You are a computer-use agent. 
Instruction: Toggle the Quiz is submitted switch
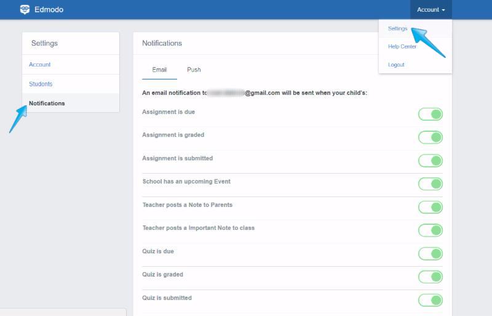click(x=430, y=300)
